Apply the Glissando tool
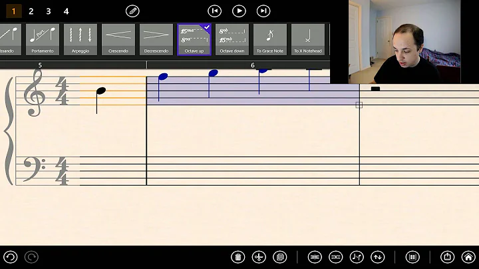The image size is (479, 269). (11, 40)
